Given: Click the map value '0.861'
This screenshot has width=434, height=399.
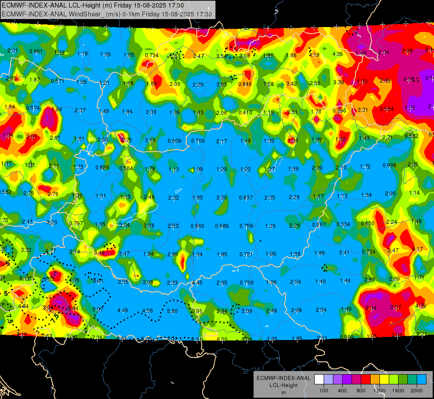Looking at the screenshot, I should pyautogui.click(x=36, y=51).
